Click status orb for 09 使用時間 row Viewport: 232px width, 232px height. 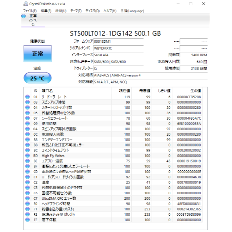tap(28, 123)
